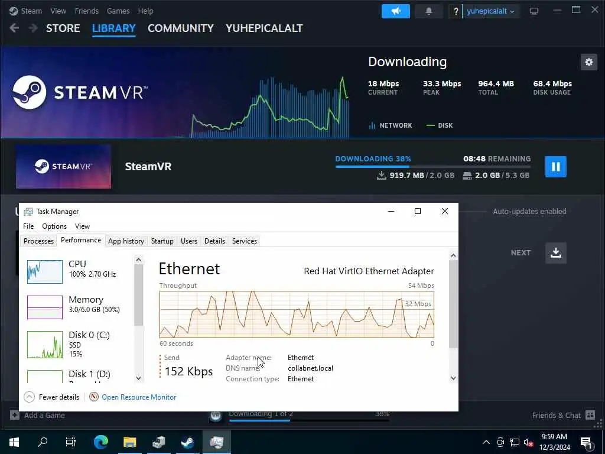Toggle the DISK graph legend
This screenshot has height=454, width=605.
click(440, 125)
